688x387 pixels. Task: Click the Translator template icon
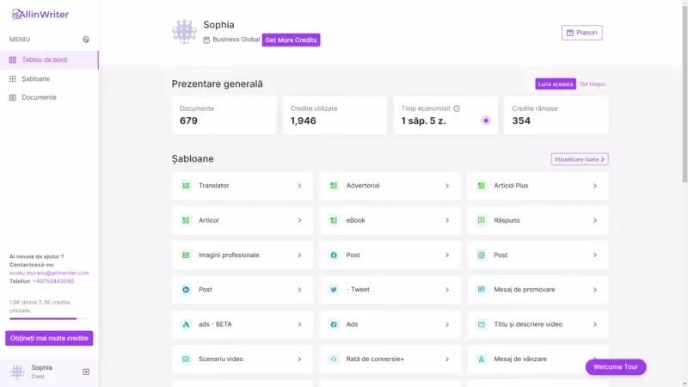[186, 186]
